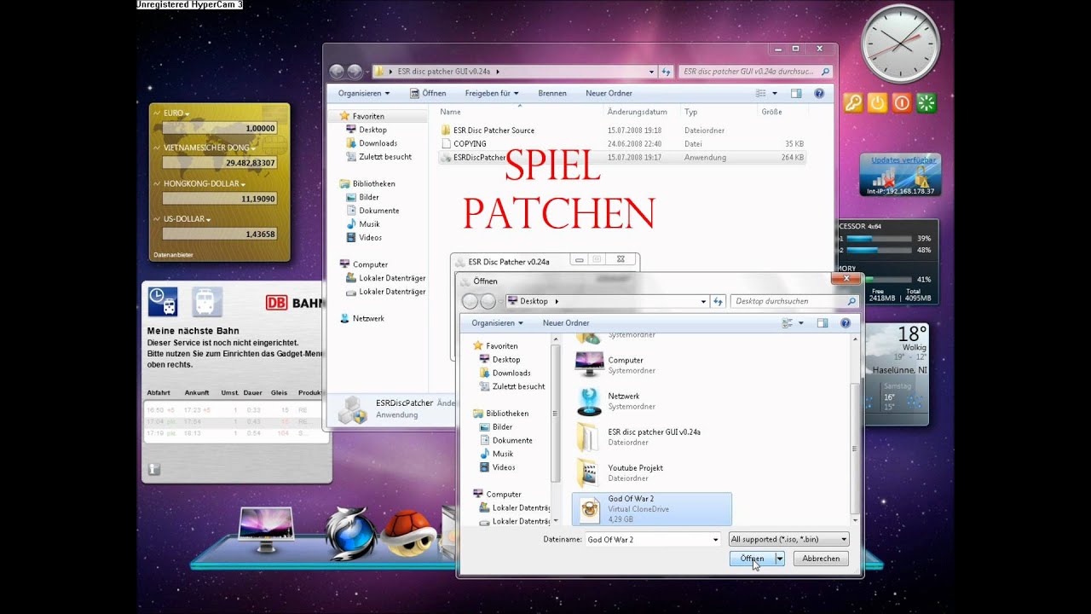Click the clock-and-train icon in DB Bahn gadget
The width and height of the screenshot is (1091, 614).
(163, 302)
